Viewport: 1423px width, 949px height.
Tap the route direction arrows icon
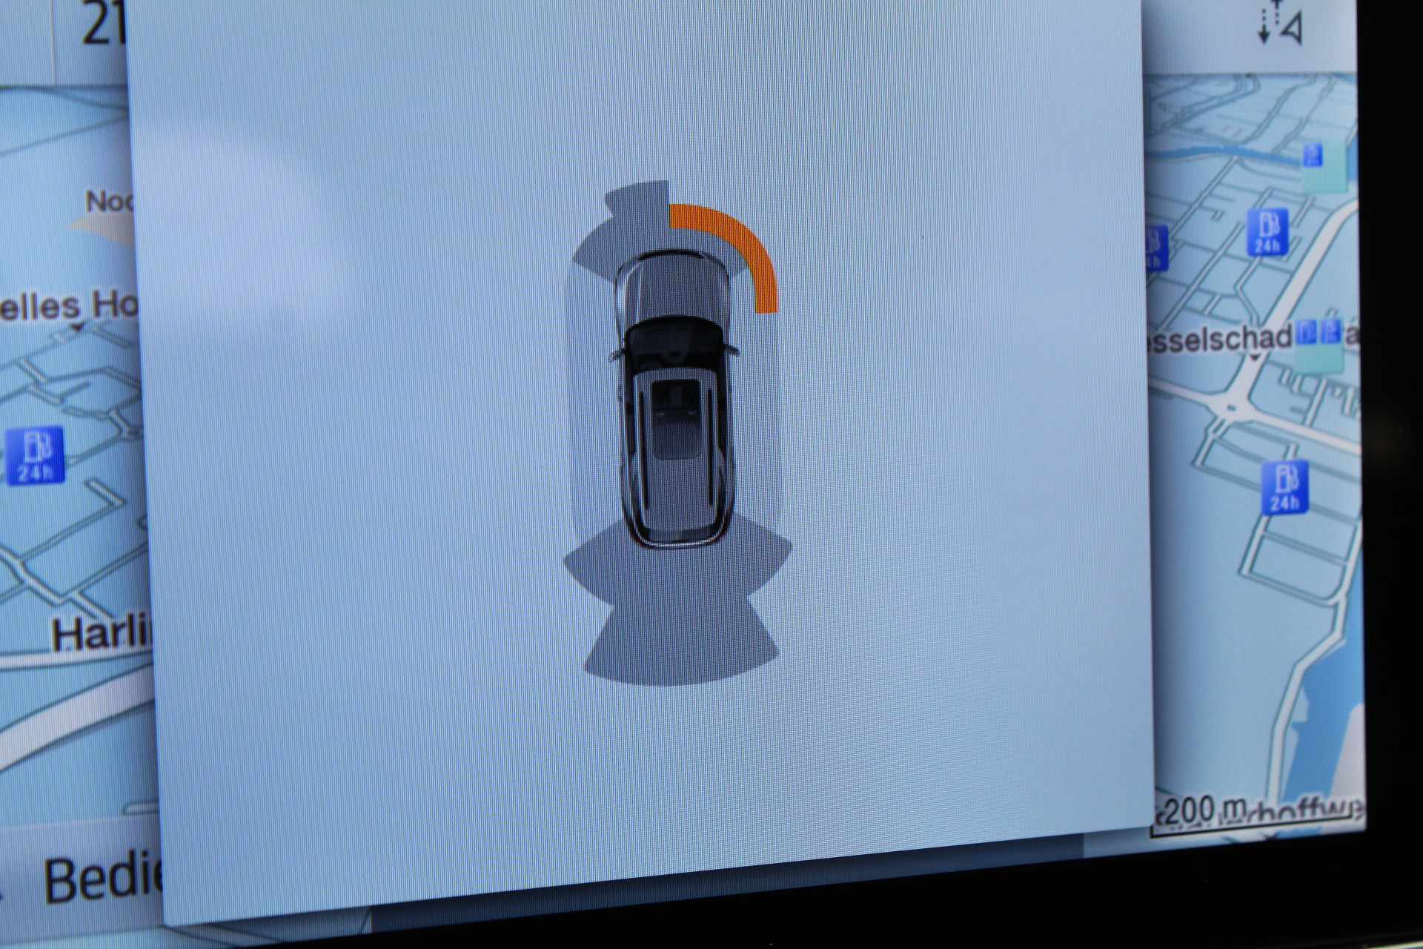1280,22
